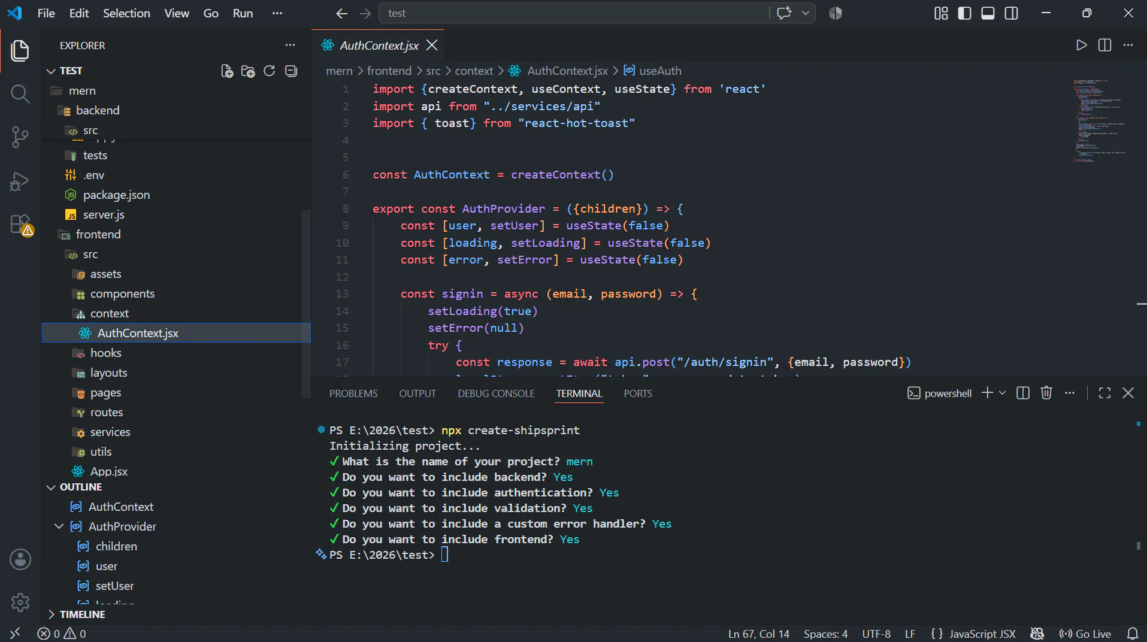Click the New Folder icon in Explorer
The height and width of the screenshot is (642, 1147).
coord(248,71)
